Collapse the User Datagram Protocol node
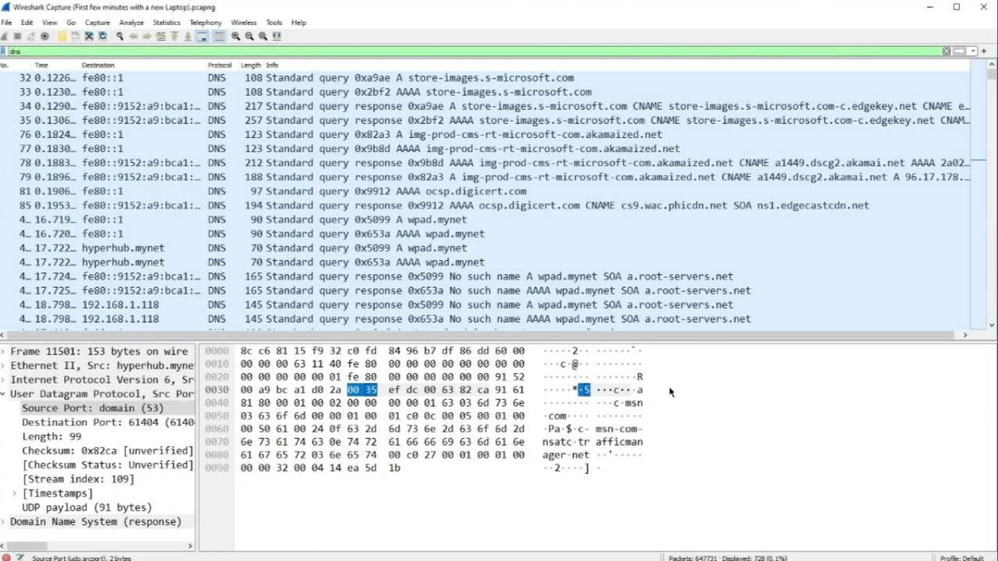This screenshot has height=561, width=998. coord(3,394)
